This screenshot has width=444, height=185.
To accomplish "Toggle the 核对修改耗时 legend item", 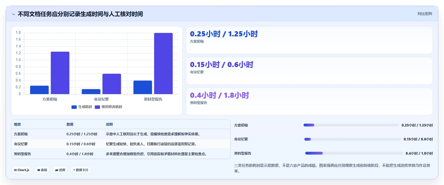I will 108,107.
